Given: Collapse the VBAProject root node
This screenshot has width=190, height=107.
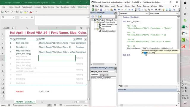Looking at the screenshot, I should 92,20.
